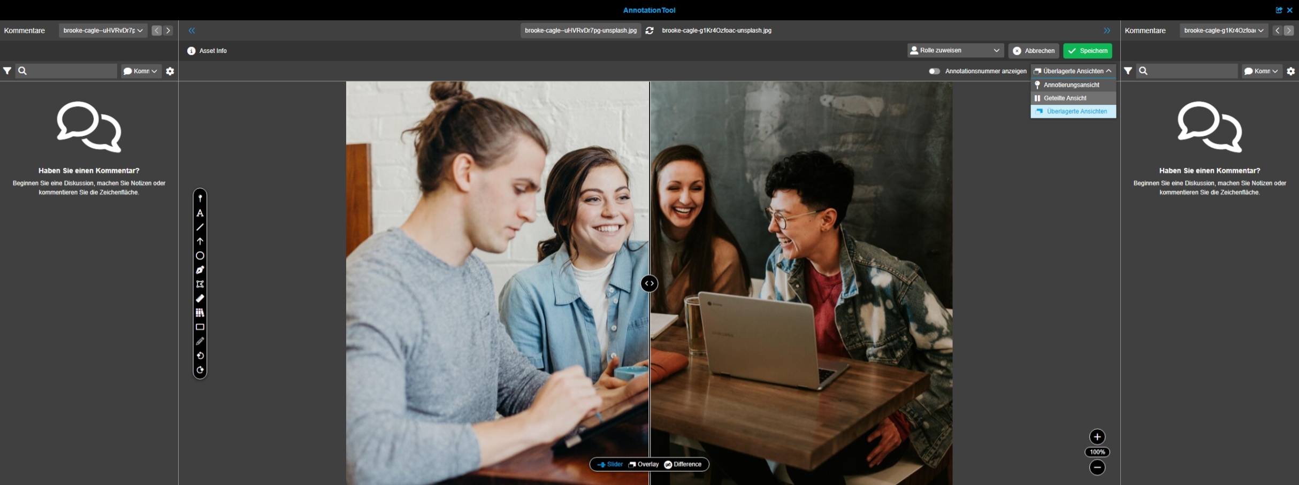
Task: Open left comments panel settings gear
Action: pyautogui.click(x=170, y=71)
